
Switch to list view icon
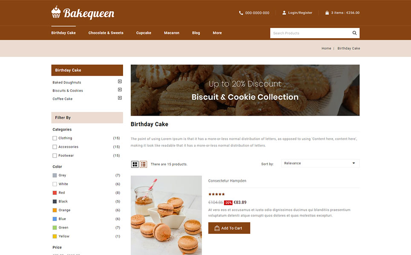[143, 164]
